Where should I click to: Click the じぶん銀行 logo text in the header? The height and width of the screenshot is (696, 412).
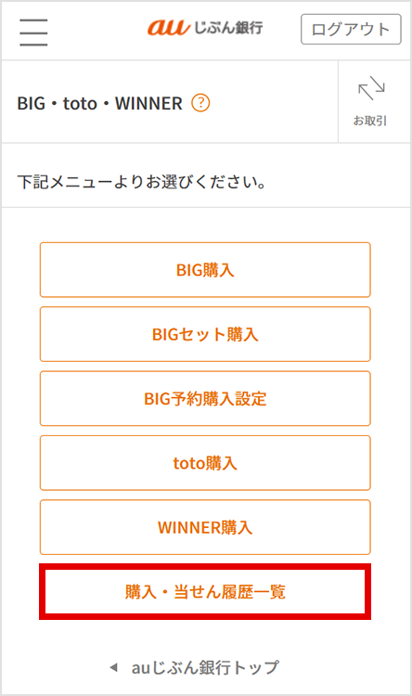(x=229, y=28)
